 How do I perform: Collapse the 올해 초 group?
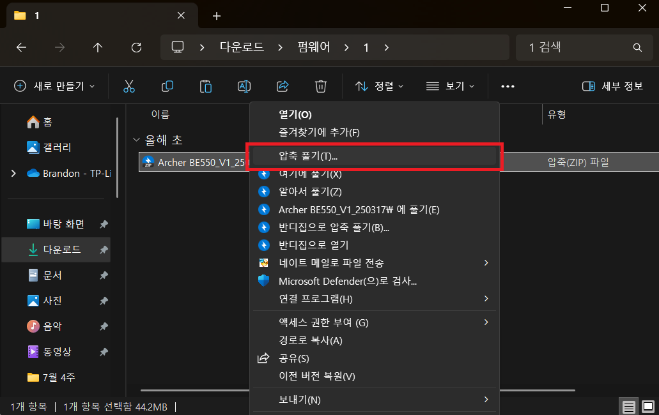click(136, 140)
